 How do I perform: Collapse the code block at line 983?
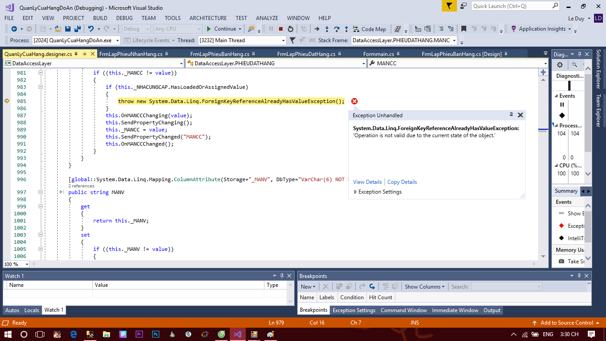pos(40,87)
